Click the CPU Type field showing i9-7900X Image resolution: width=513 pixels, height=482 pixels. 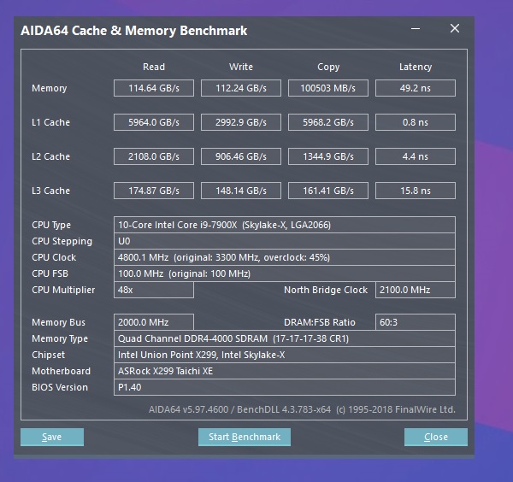coord(285,225)
